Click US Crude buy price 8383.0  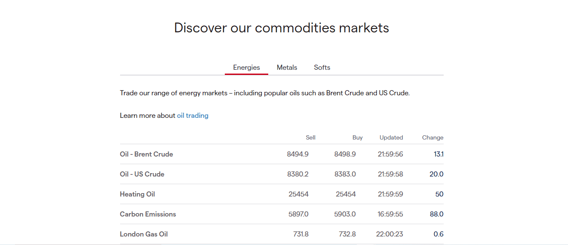(345, 174)
